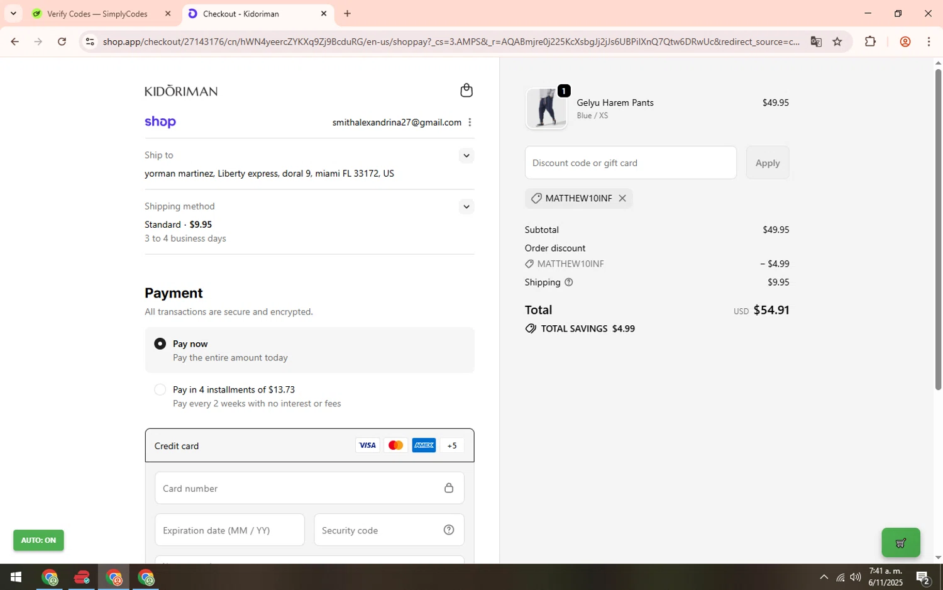Click the Credit card payment header
This screenshot has height=590, width=943.
[309, 445]
